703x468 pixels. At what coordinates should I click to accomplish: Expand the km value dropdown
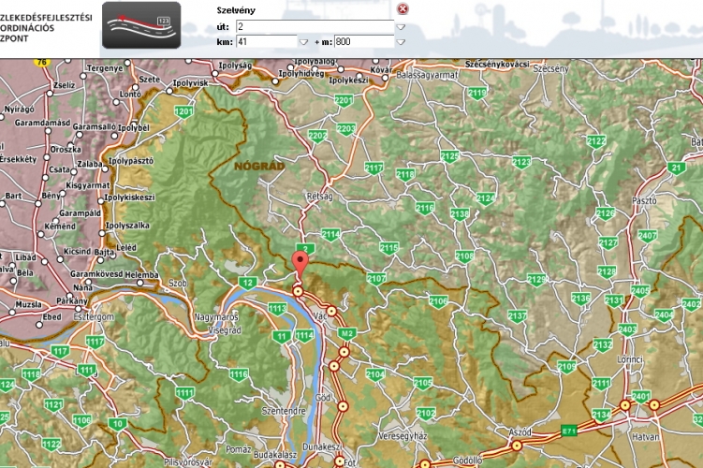(303, 42)
